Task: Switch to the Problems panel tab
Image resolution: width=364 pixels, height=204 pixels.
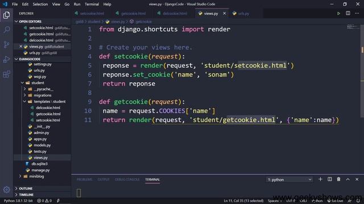Action: click(x=84, y=180)
